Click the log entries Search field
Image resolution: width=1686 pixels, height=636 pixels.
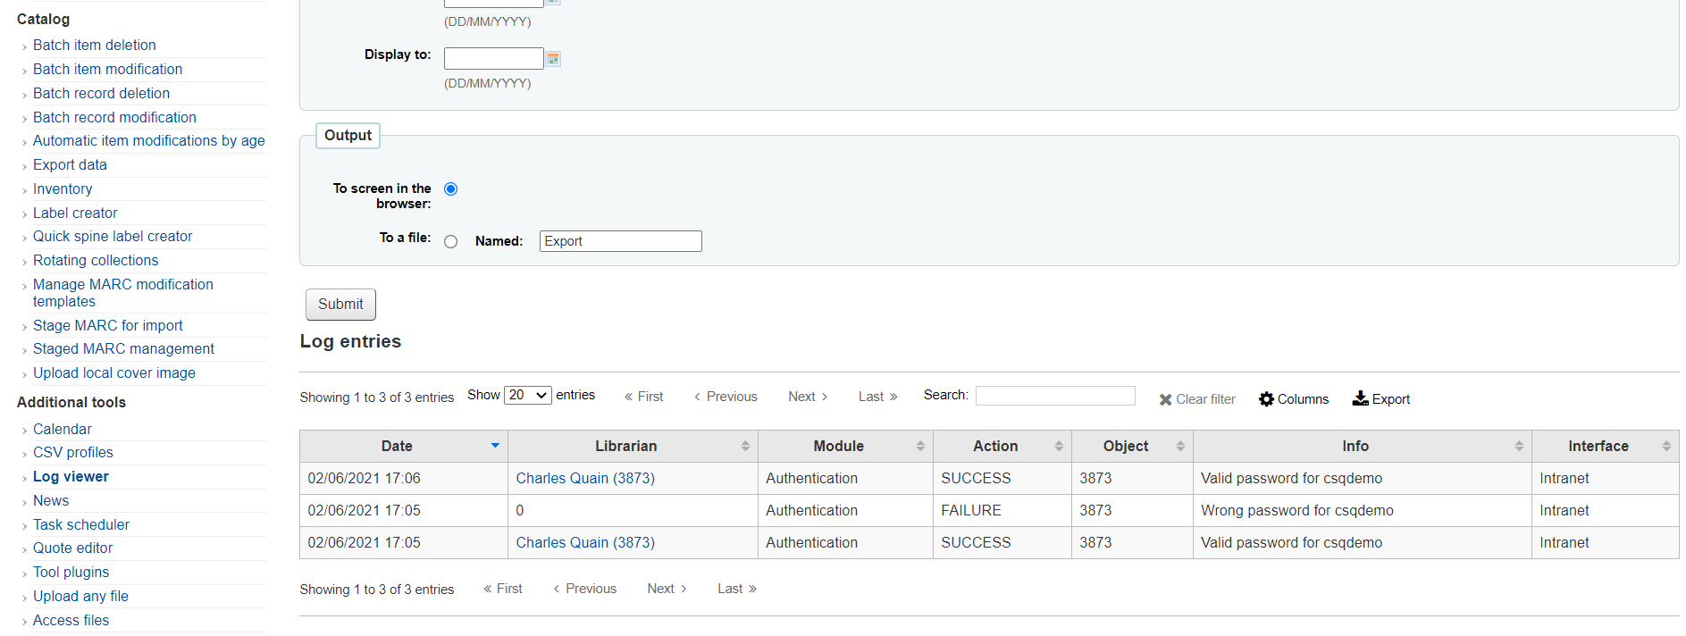coord(1054,396)
